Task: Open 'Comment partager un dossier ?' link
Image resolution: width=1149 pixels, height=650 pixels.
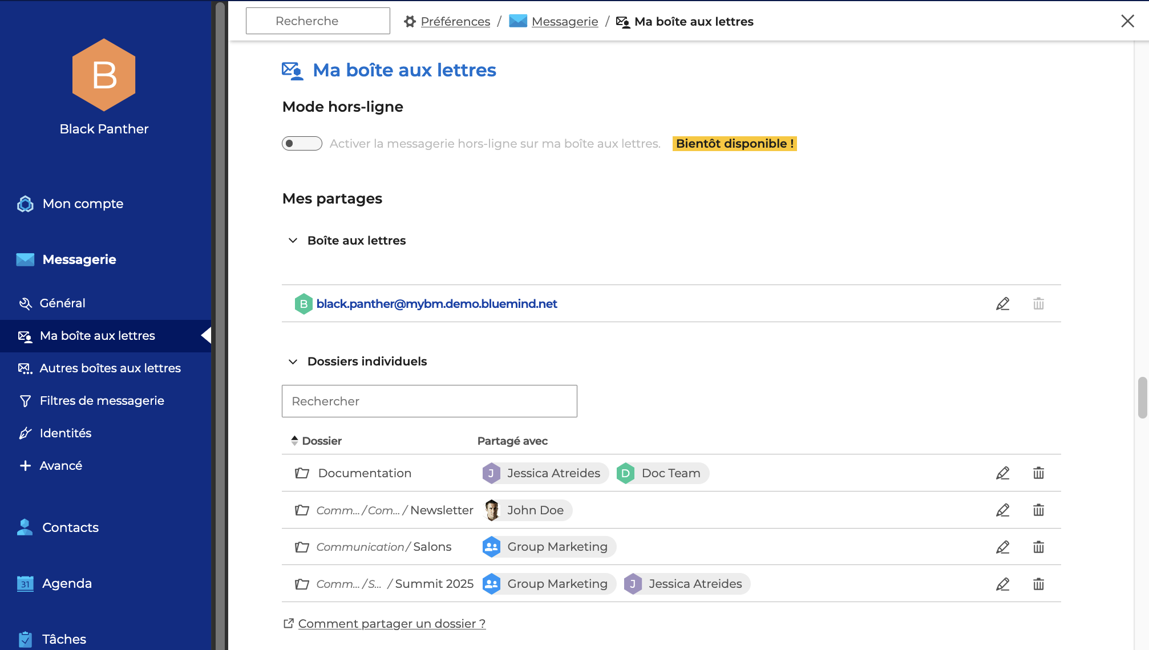Action: point(391,624)
